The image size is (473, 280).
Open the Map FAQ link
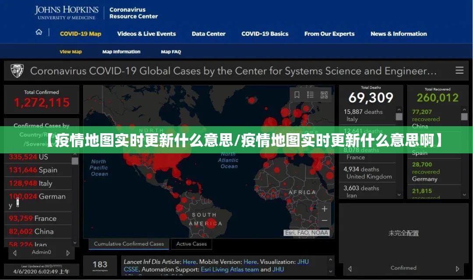coord(170,52)
